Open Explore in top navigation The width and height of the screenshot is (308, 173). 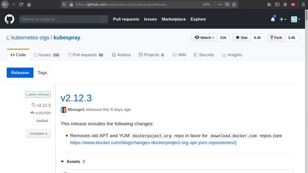198,19
